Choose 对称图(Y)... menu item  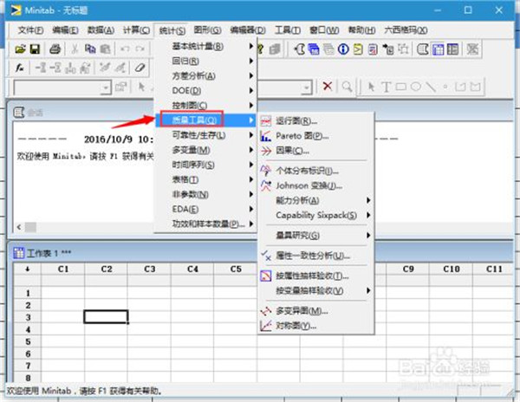[316, 326]
